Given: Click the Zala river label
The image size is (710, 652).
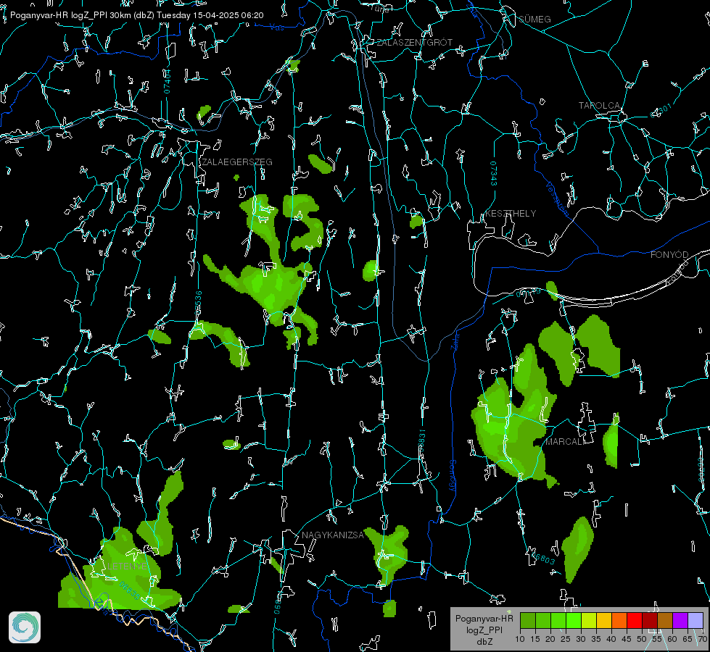Looking at the screenshot, I should pyautogui.click(x=455, y=340).
